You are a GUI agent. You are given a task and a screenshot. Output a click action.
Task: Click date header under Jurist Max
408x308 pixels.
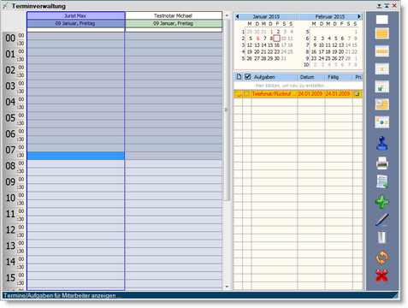pyautogui.click(x=75, y=23)
